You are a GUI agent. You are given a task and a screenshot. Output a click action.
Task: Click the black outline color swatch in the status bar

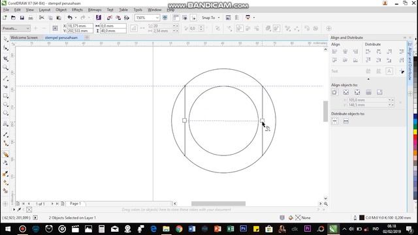362,217
